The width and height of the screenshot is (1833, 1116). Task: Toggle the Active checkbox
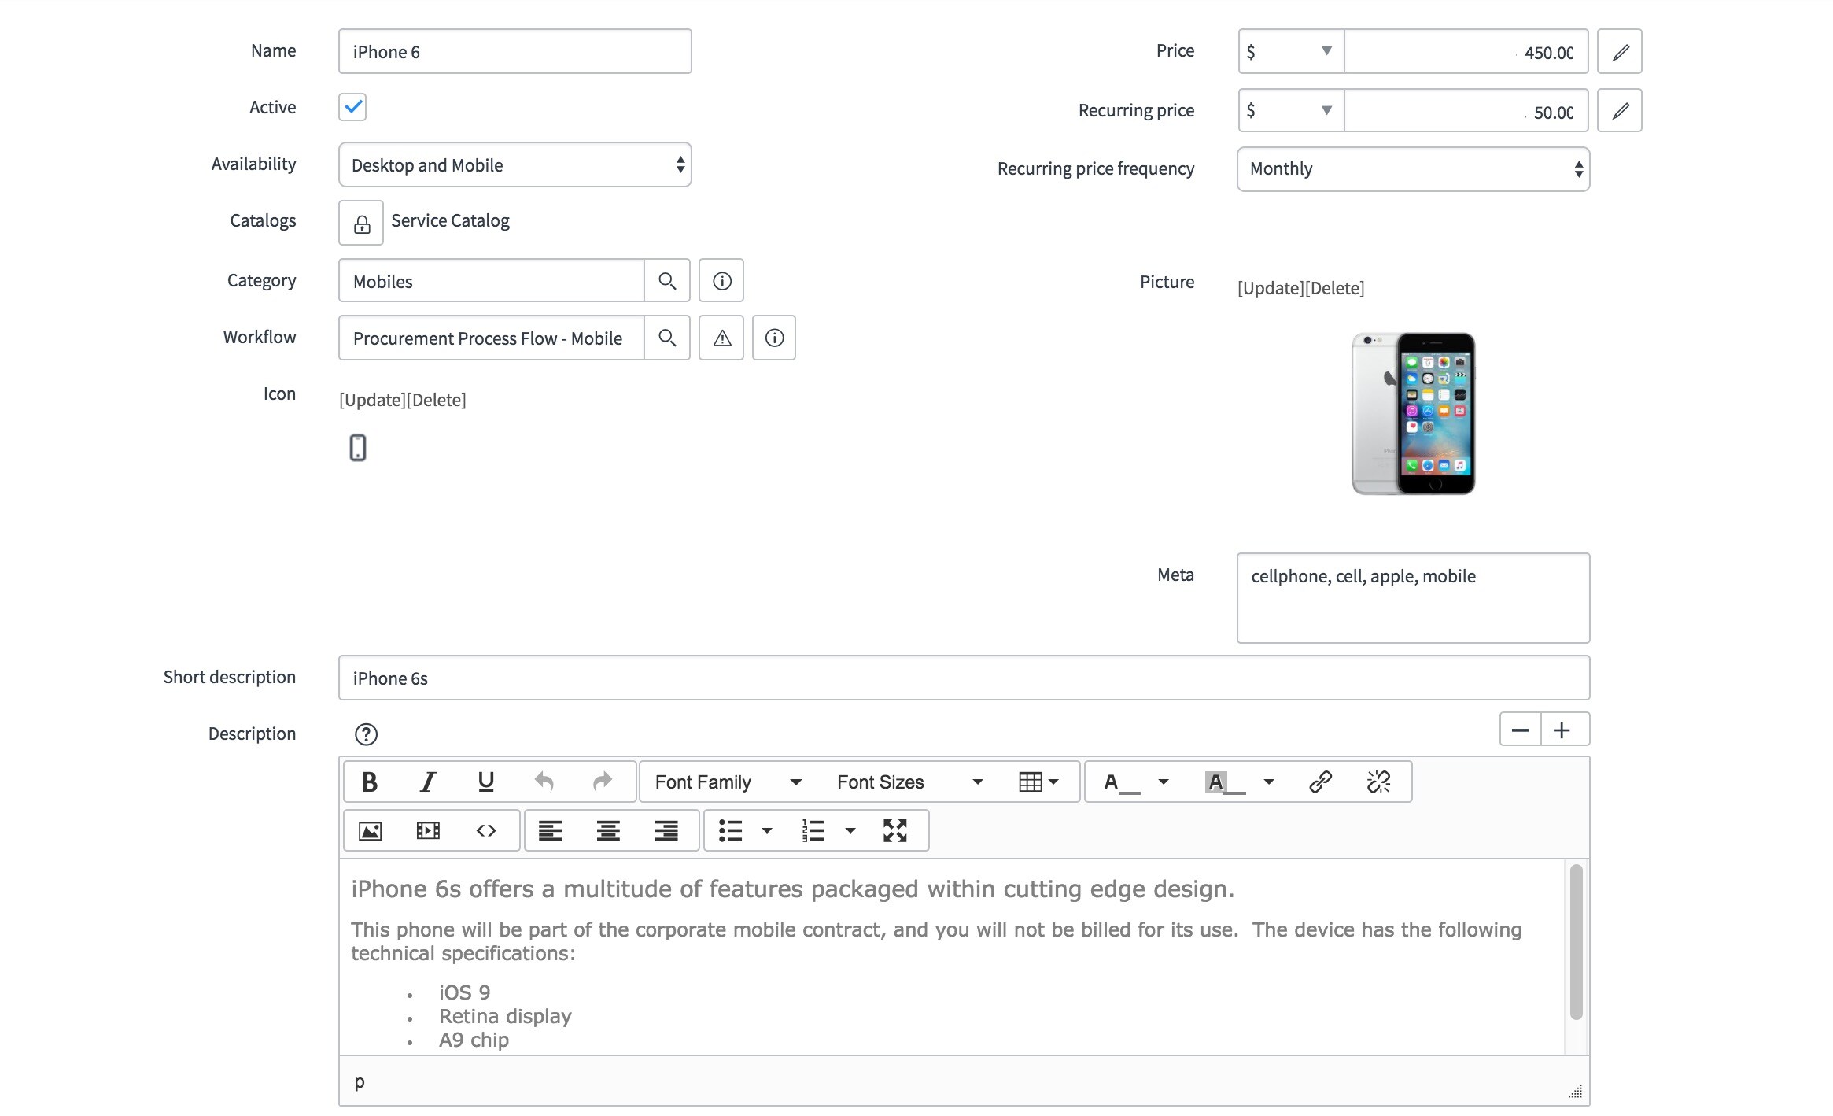click(352, 107)
